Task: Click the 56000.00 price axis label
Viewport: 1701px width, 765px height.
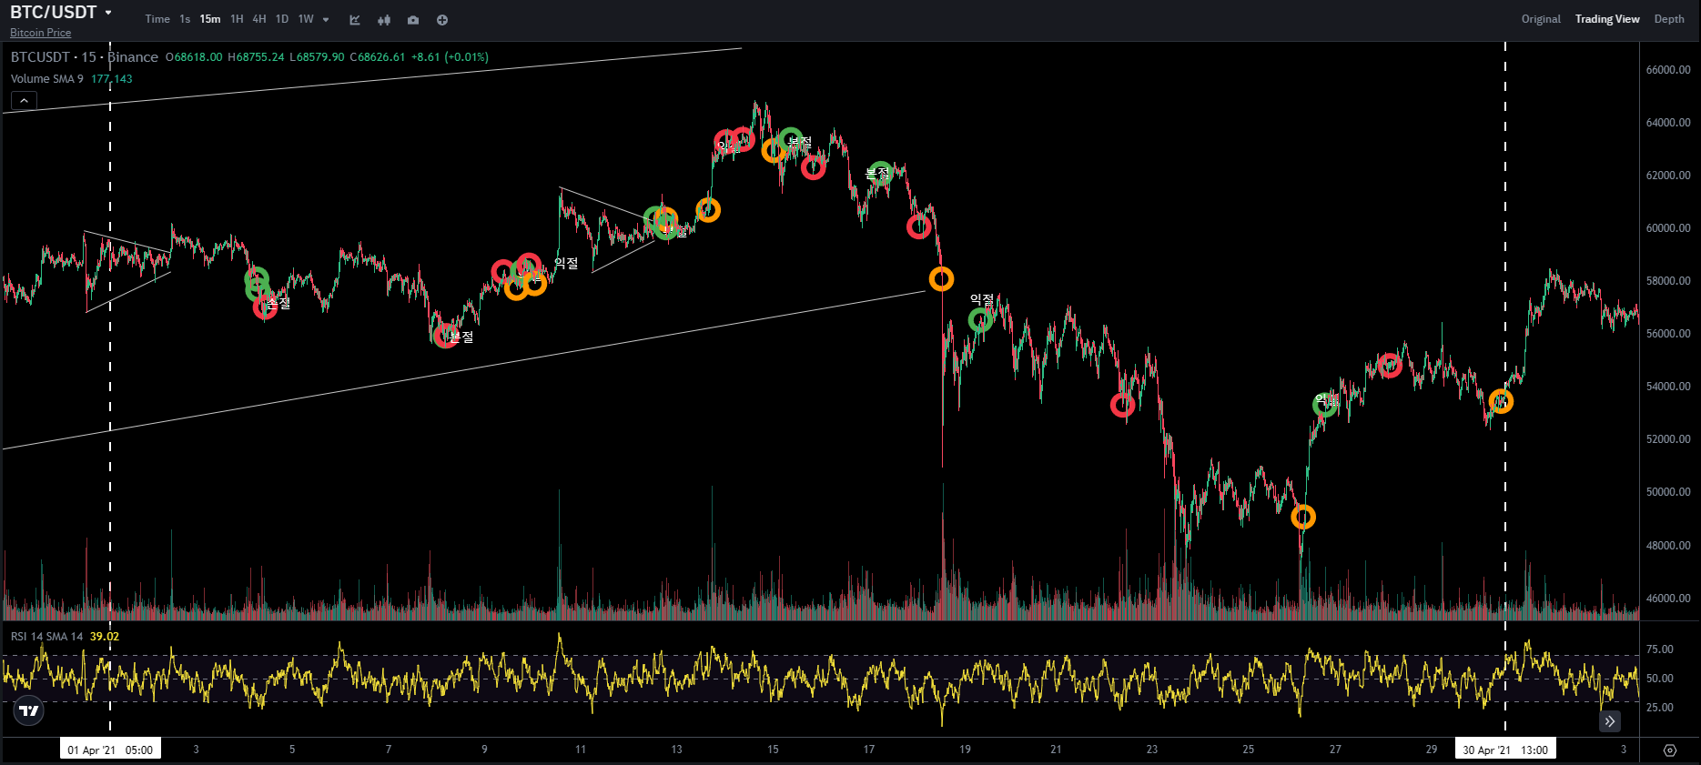Action: (x=1668, y=334)
